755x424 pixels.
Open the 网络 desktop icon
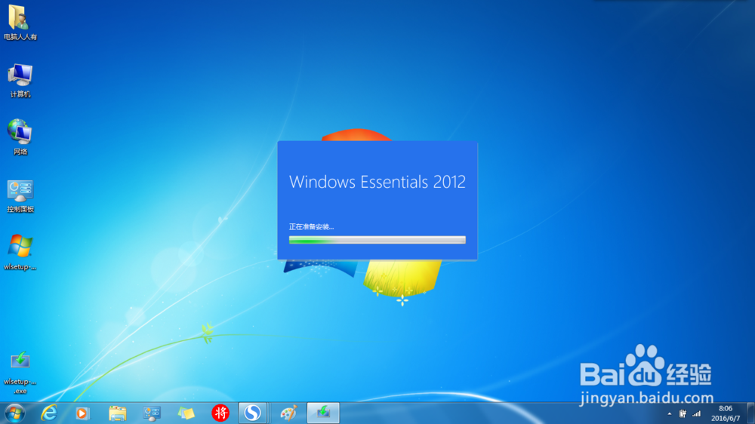point(20,137)
